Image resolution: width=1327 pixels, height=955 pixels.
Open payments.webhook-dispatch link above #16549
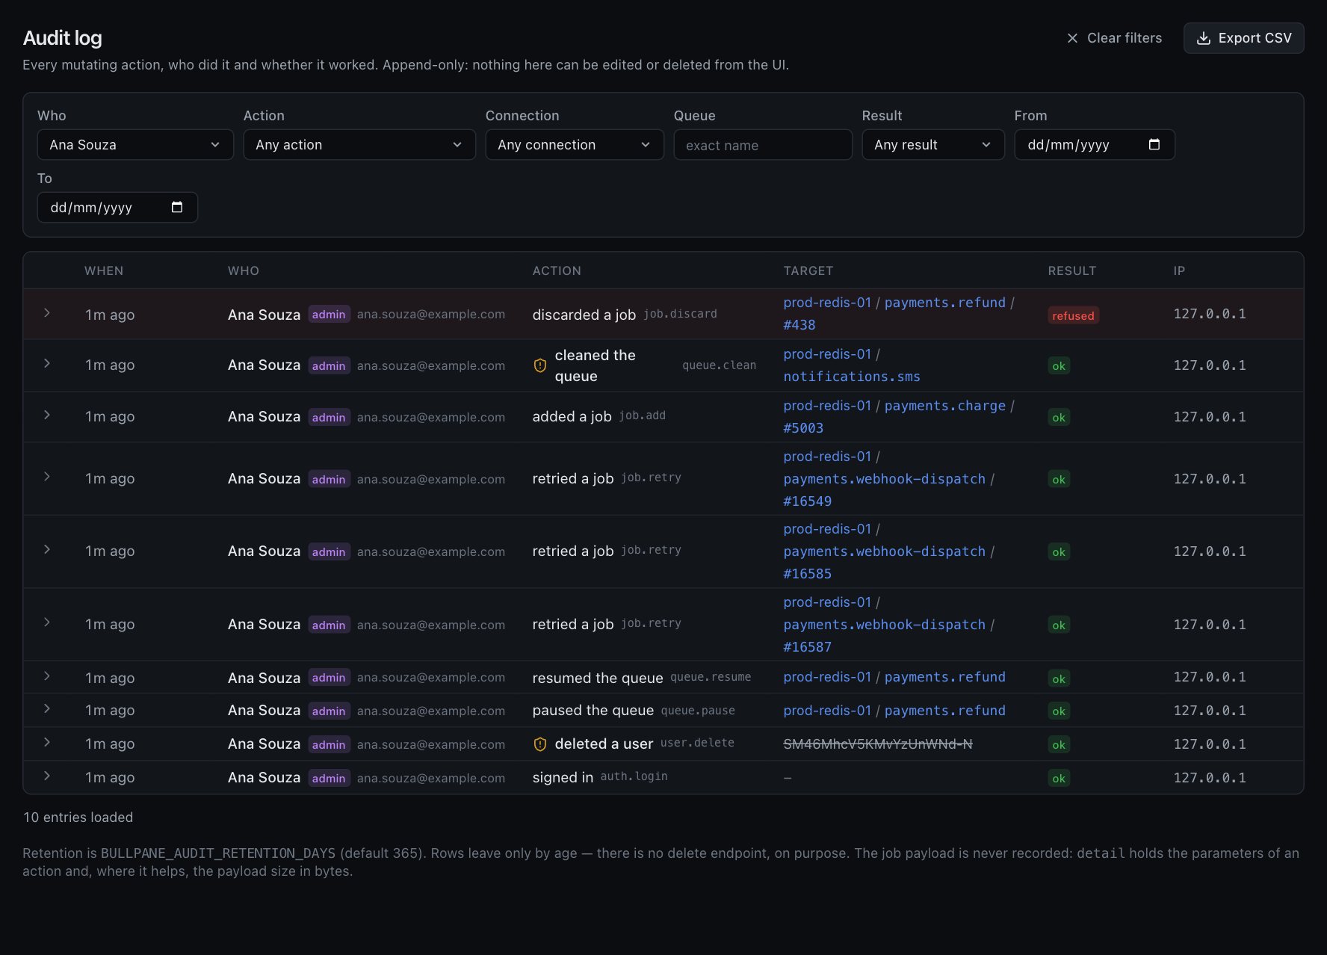[x=885, y=479]
